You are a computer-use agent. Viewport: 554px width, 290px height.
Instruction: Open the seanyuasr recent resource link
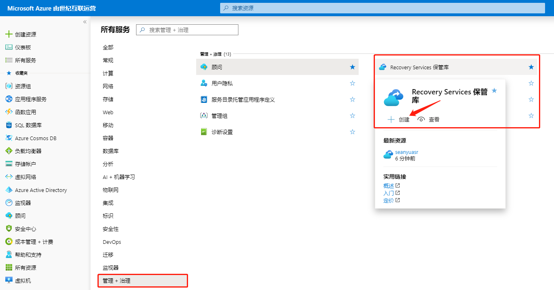pyautogui.click(x=407, y=152)
